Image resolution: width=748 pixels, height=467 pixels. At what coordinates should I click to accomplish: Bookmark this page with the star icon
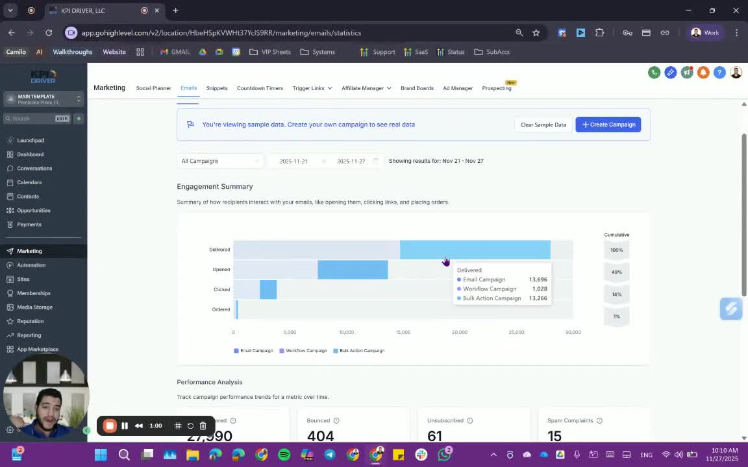pos(536,33)
